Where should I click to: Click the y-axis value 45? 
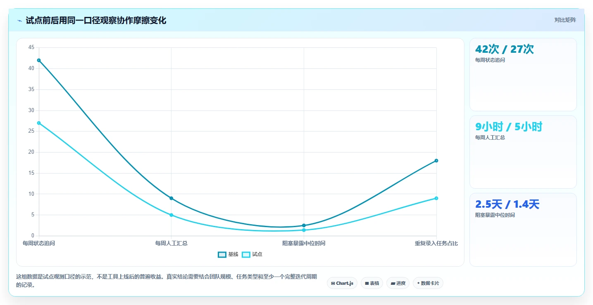[31, 47]
